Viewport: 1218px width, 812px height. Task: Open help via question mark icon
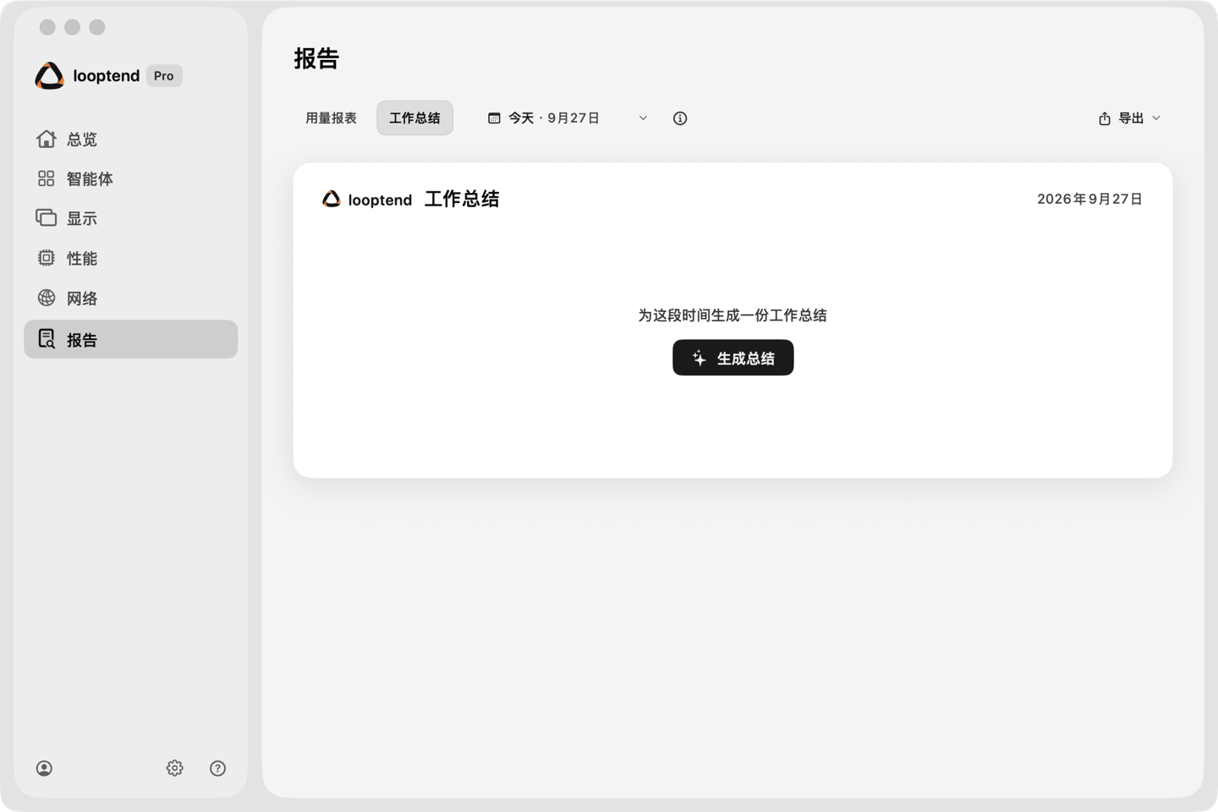pos(217,768)
